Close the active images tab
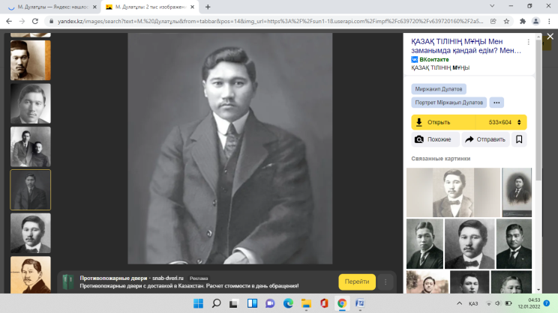558x313 pixels. point(192,7)
